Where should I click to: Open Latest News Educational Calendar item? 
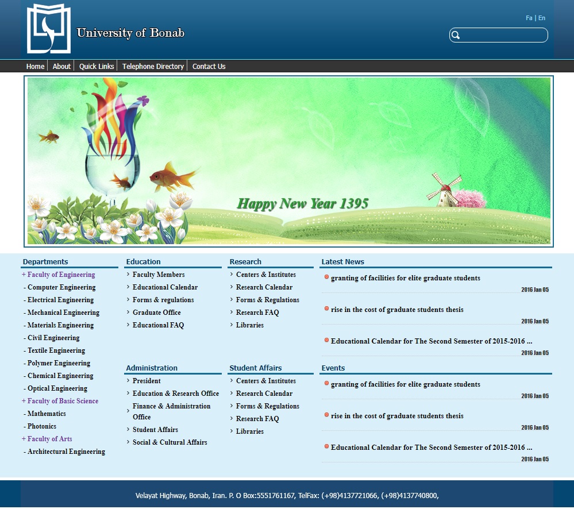pos(432,341)
